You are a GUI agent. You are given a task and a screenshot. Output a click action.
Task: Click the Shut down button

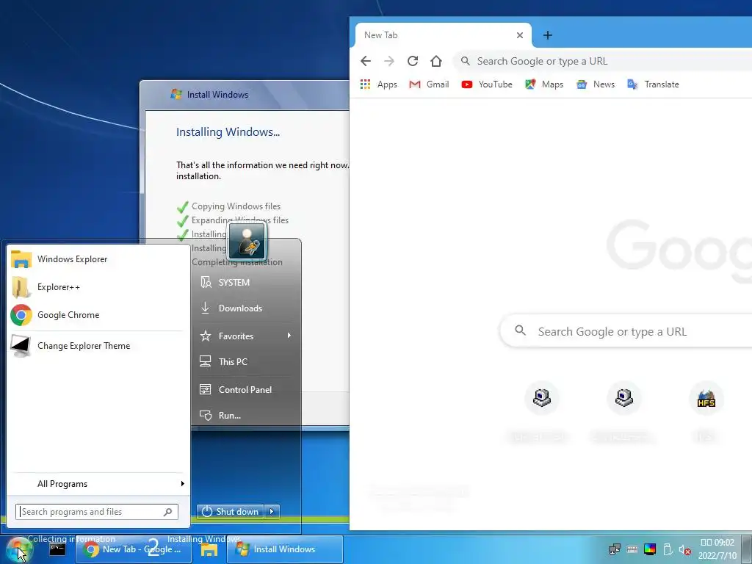231,512
